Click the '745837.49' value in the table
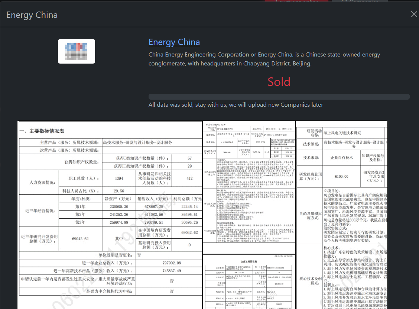Viewport: 419px width, 309px height. click(x=172, y=271)
